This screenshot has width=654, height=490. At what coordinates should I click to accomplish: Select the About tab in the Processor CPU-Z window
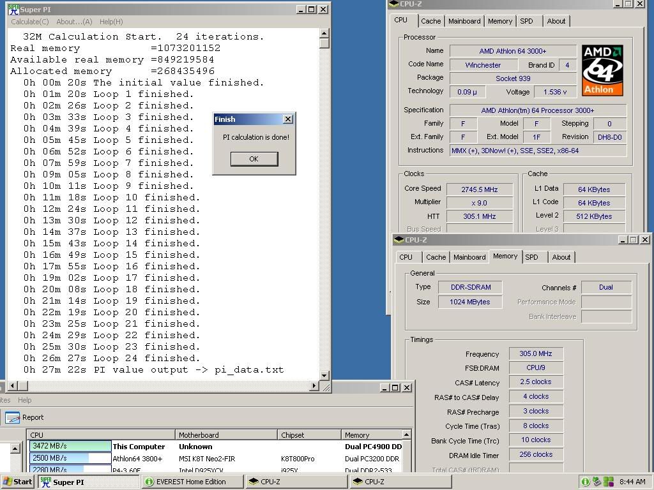[x=556, y=21]
